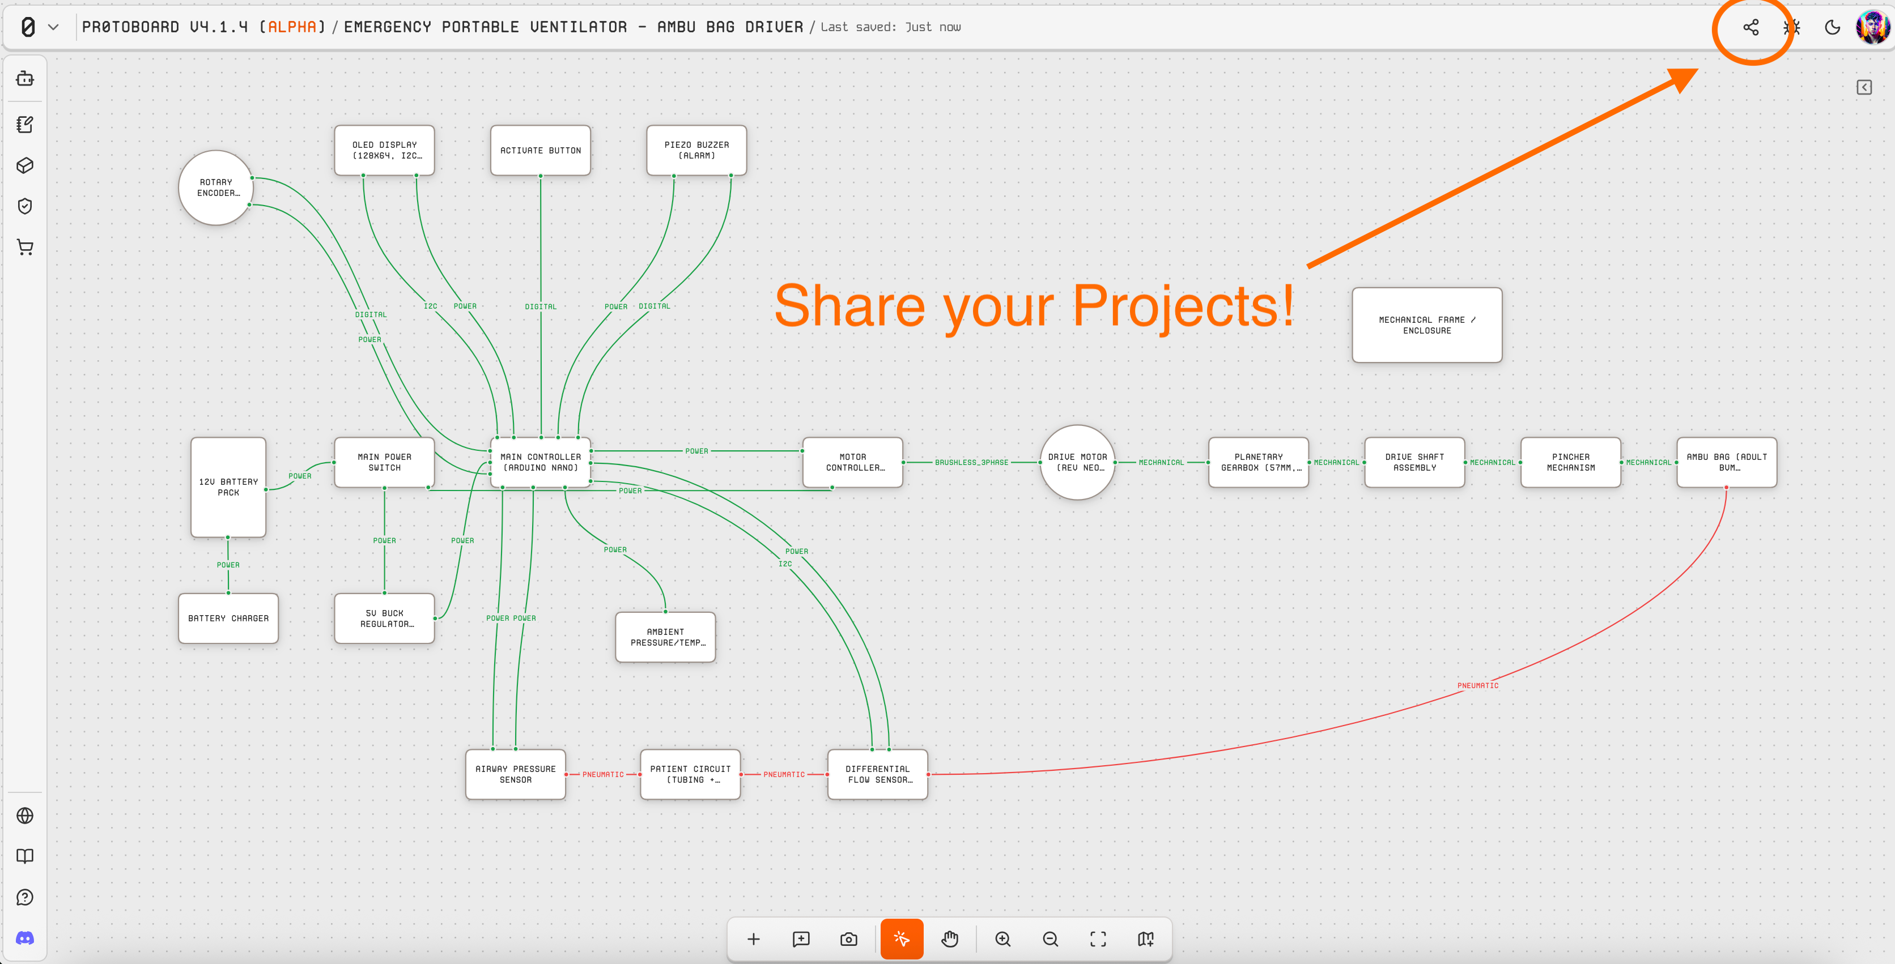Collapse the right side panel

[1864, 87]
